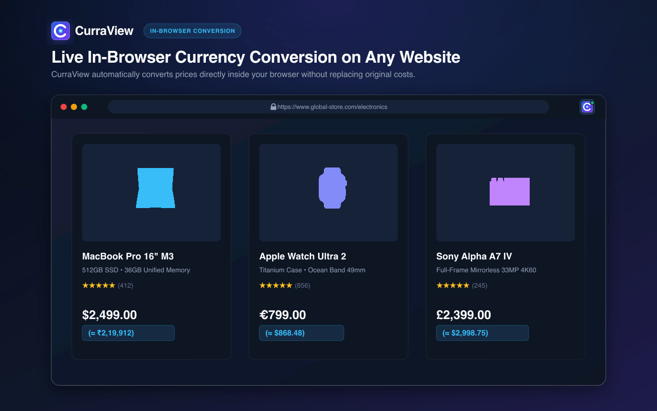
Task: Click the Sony Alpha star rating
Action: (x=453, y=285)
